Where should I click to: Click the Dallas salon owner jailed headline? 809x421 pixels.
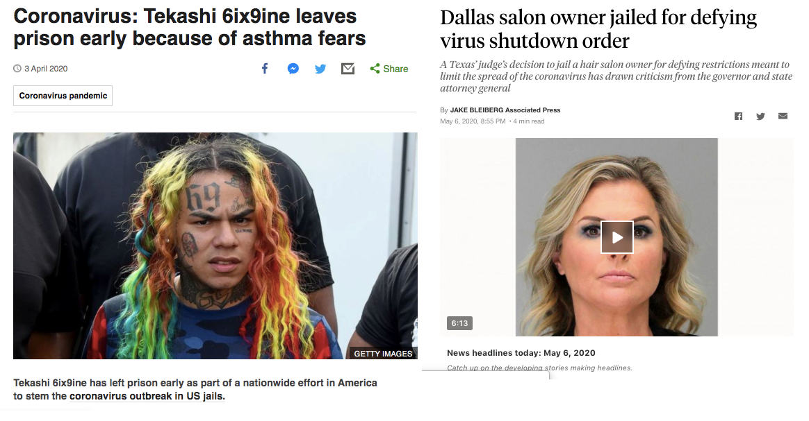598,29
